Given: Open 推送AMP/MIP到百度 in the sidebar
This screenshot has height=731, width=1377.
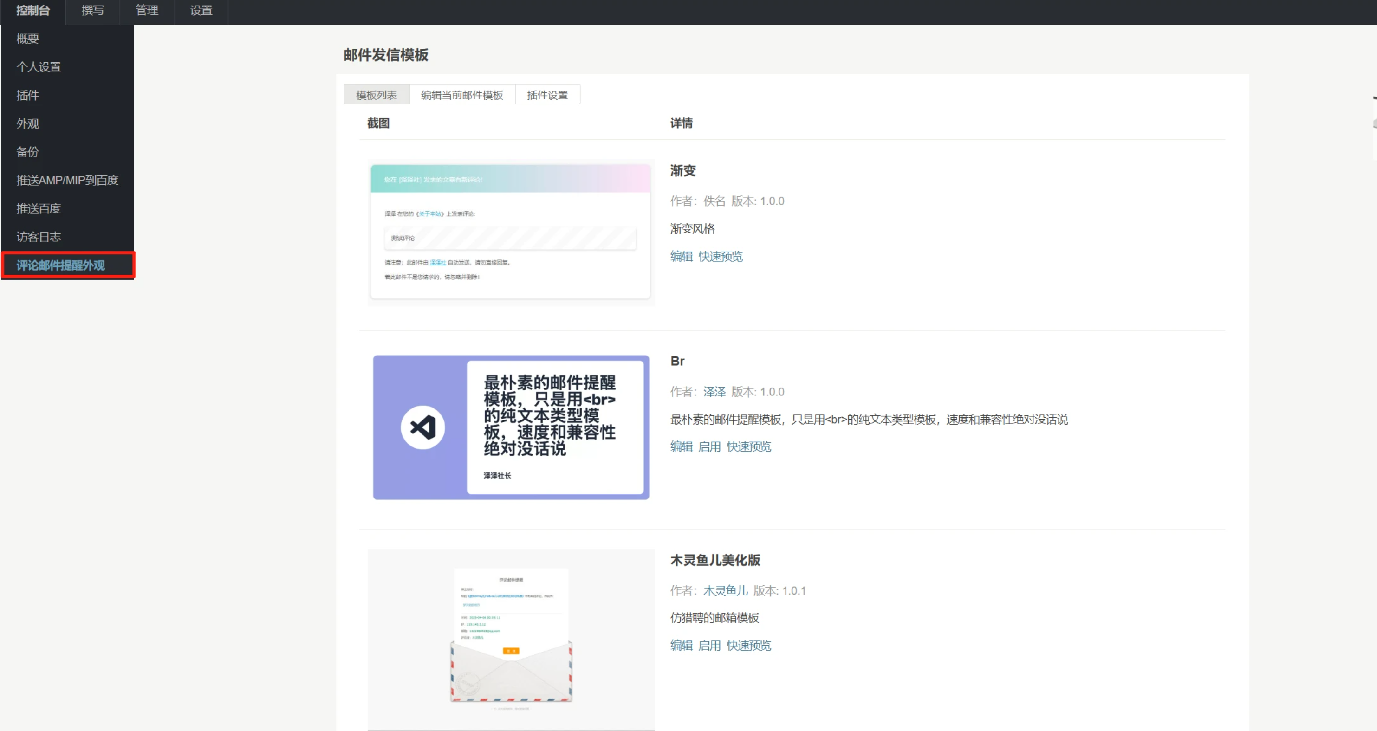Looking at the screenshot, I should (x=67, y=180).
